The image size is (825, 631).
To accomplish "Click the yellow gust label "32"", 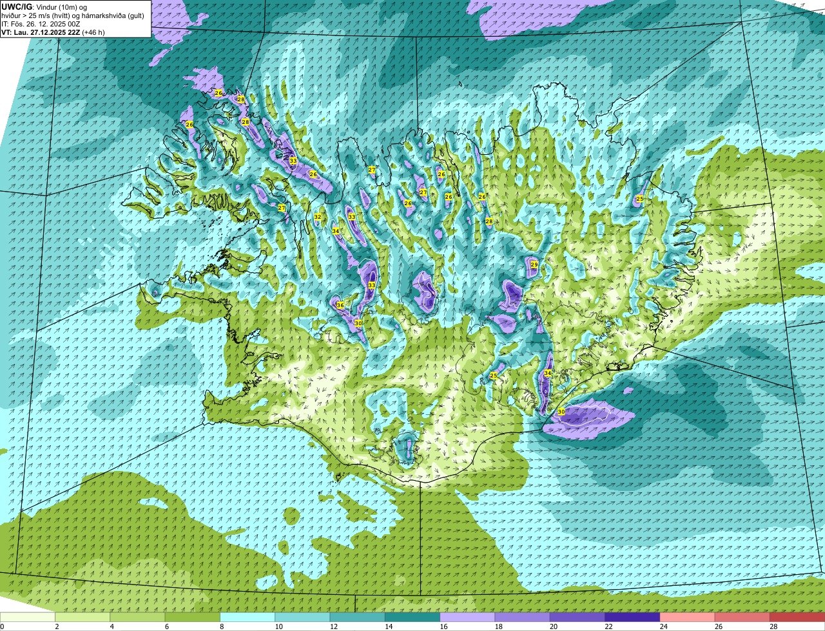I will pos(318,217).
